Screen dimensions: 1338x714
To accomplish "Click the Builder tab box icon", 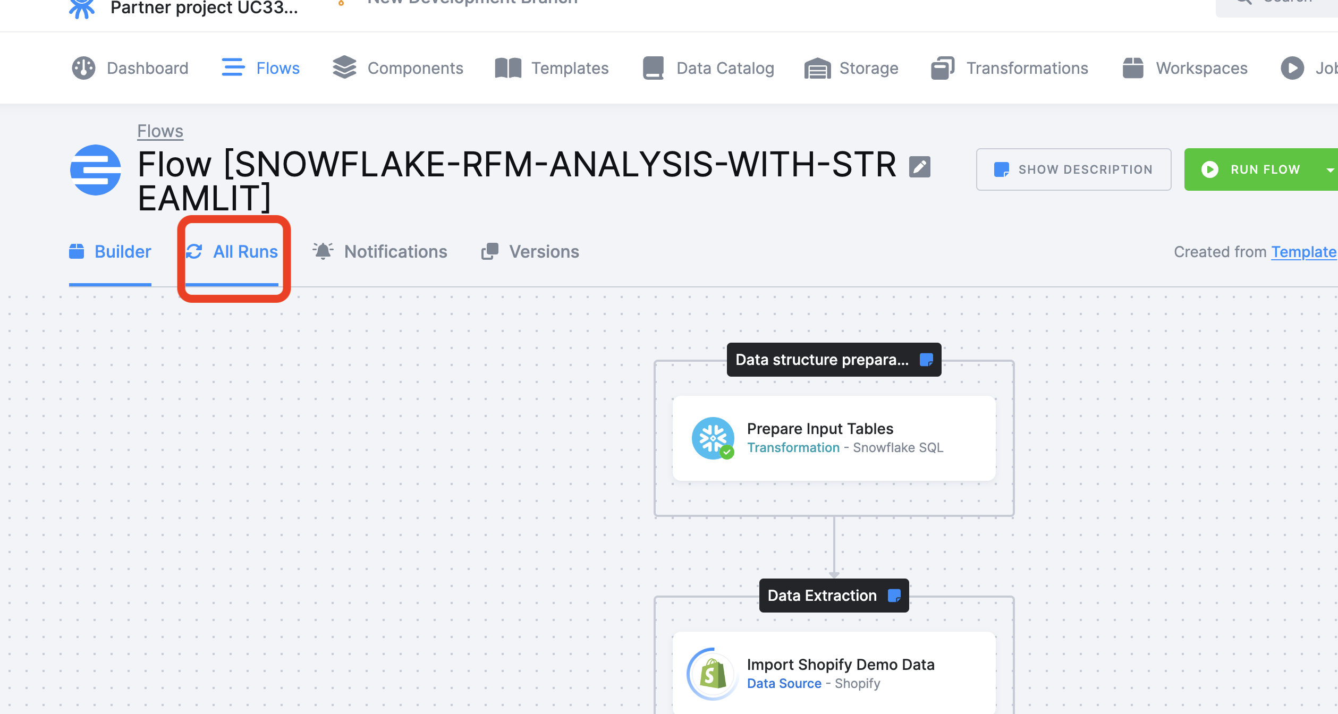I will click(77, 251).
